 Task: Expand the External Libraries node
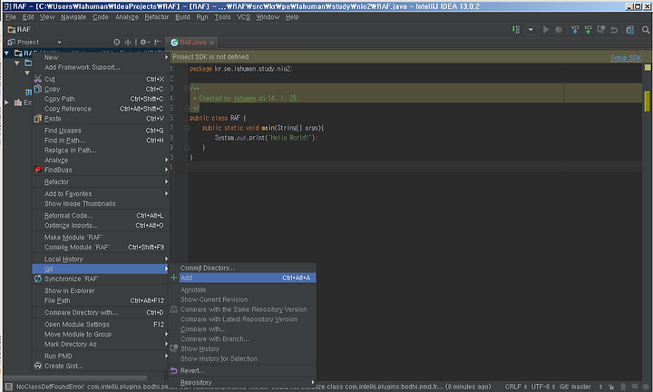tap(6, 102)
